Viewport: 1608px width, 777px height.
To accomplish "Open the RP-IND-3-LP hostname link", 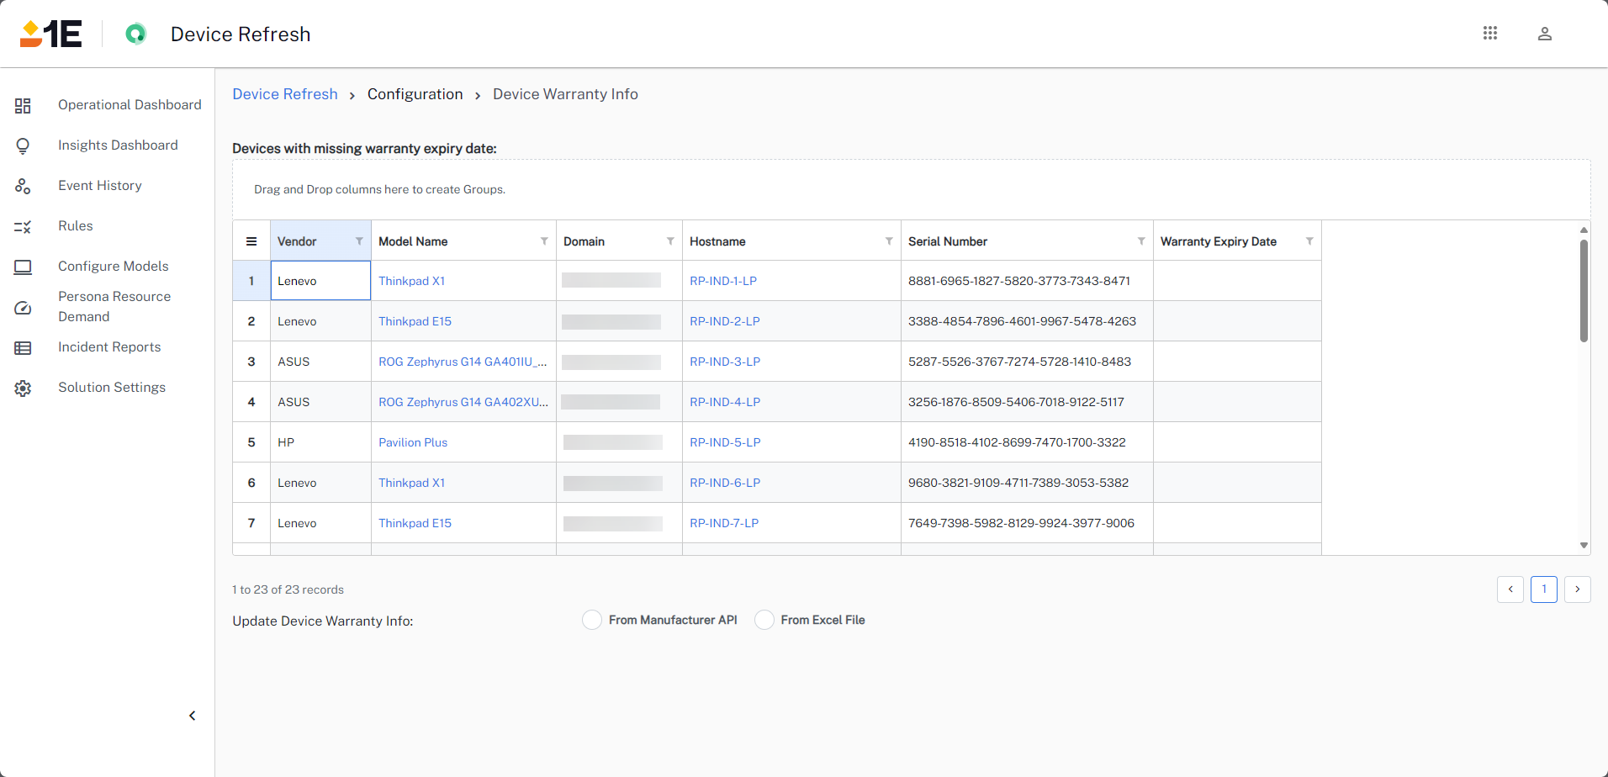I will point(724,362).
